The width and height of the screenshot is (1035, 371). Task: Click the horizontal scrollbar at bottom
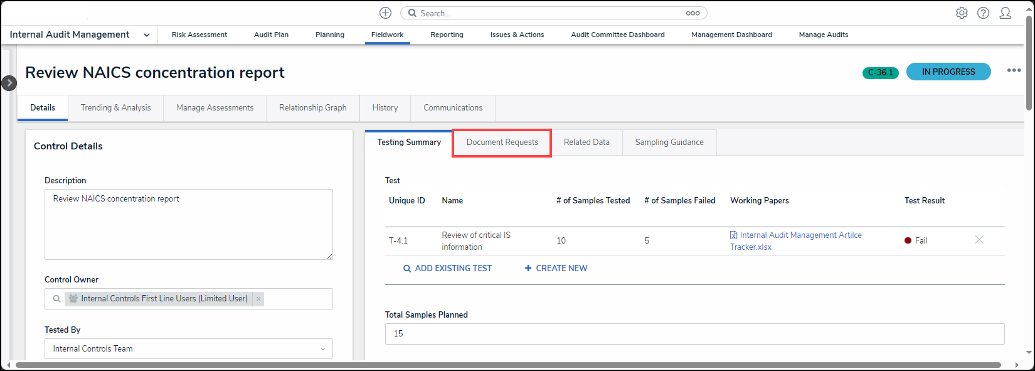point(508,365)
